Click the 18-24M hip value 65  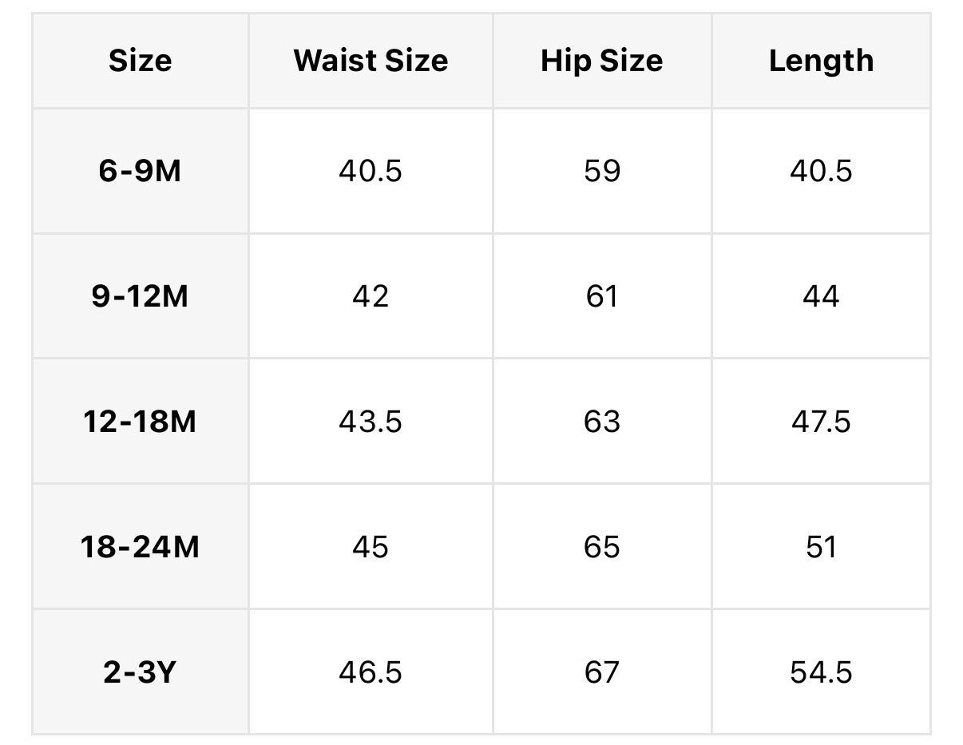601,547
